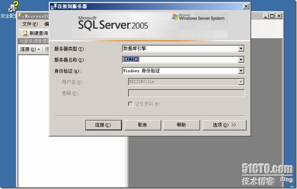Click New Query (新建查询) toolbar button
Viewport: 297px width, 189px height.
[35, 33]
